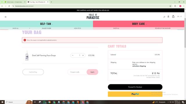Show hidden system tray icons
Image resolution: width=186 pixels, height=104 pixels.
(168, 102)
